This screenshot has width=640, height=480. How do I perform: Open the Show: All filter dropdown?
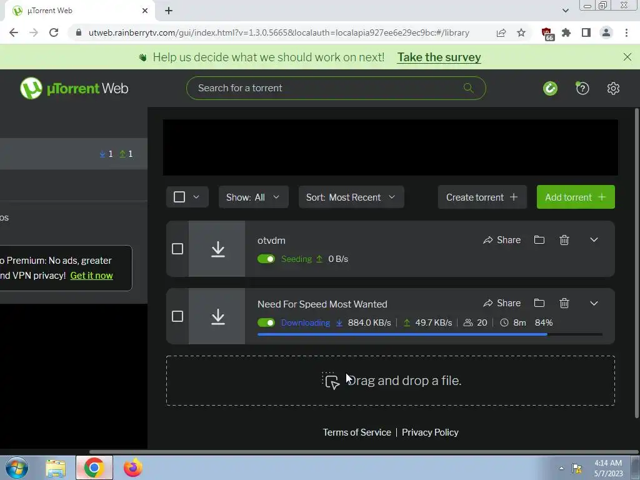[x=253, y=197]
